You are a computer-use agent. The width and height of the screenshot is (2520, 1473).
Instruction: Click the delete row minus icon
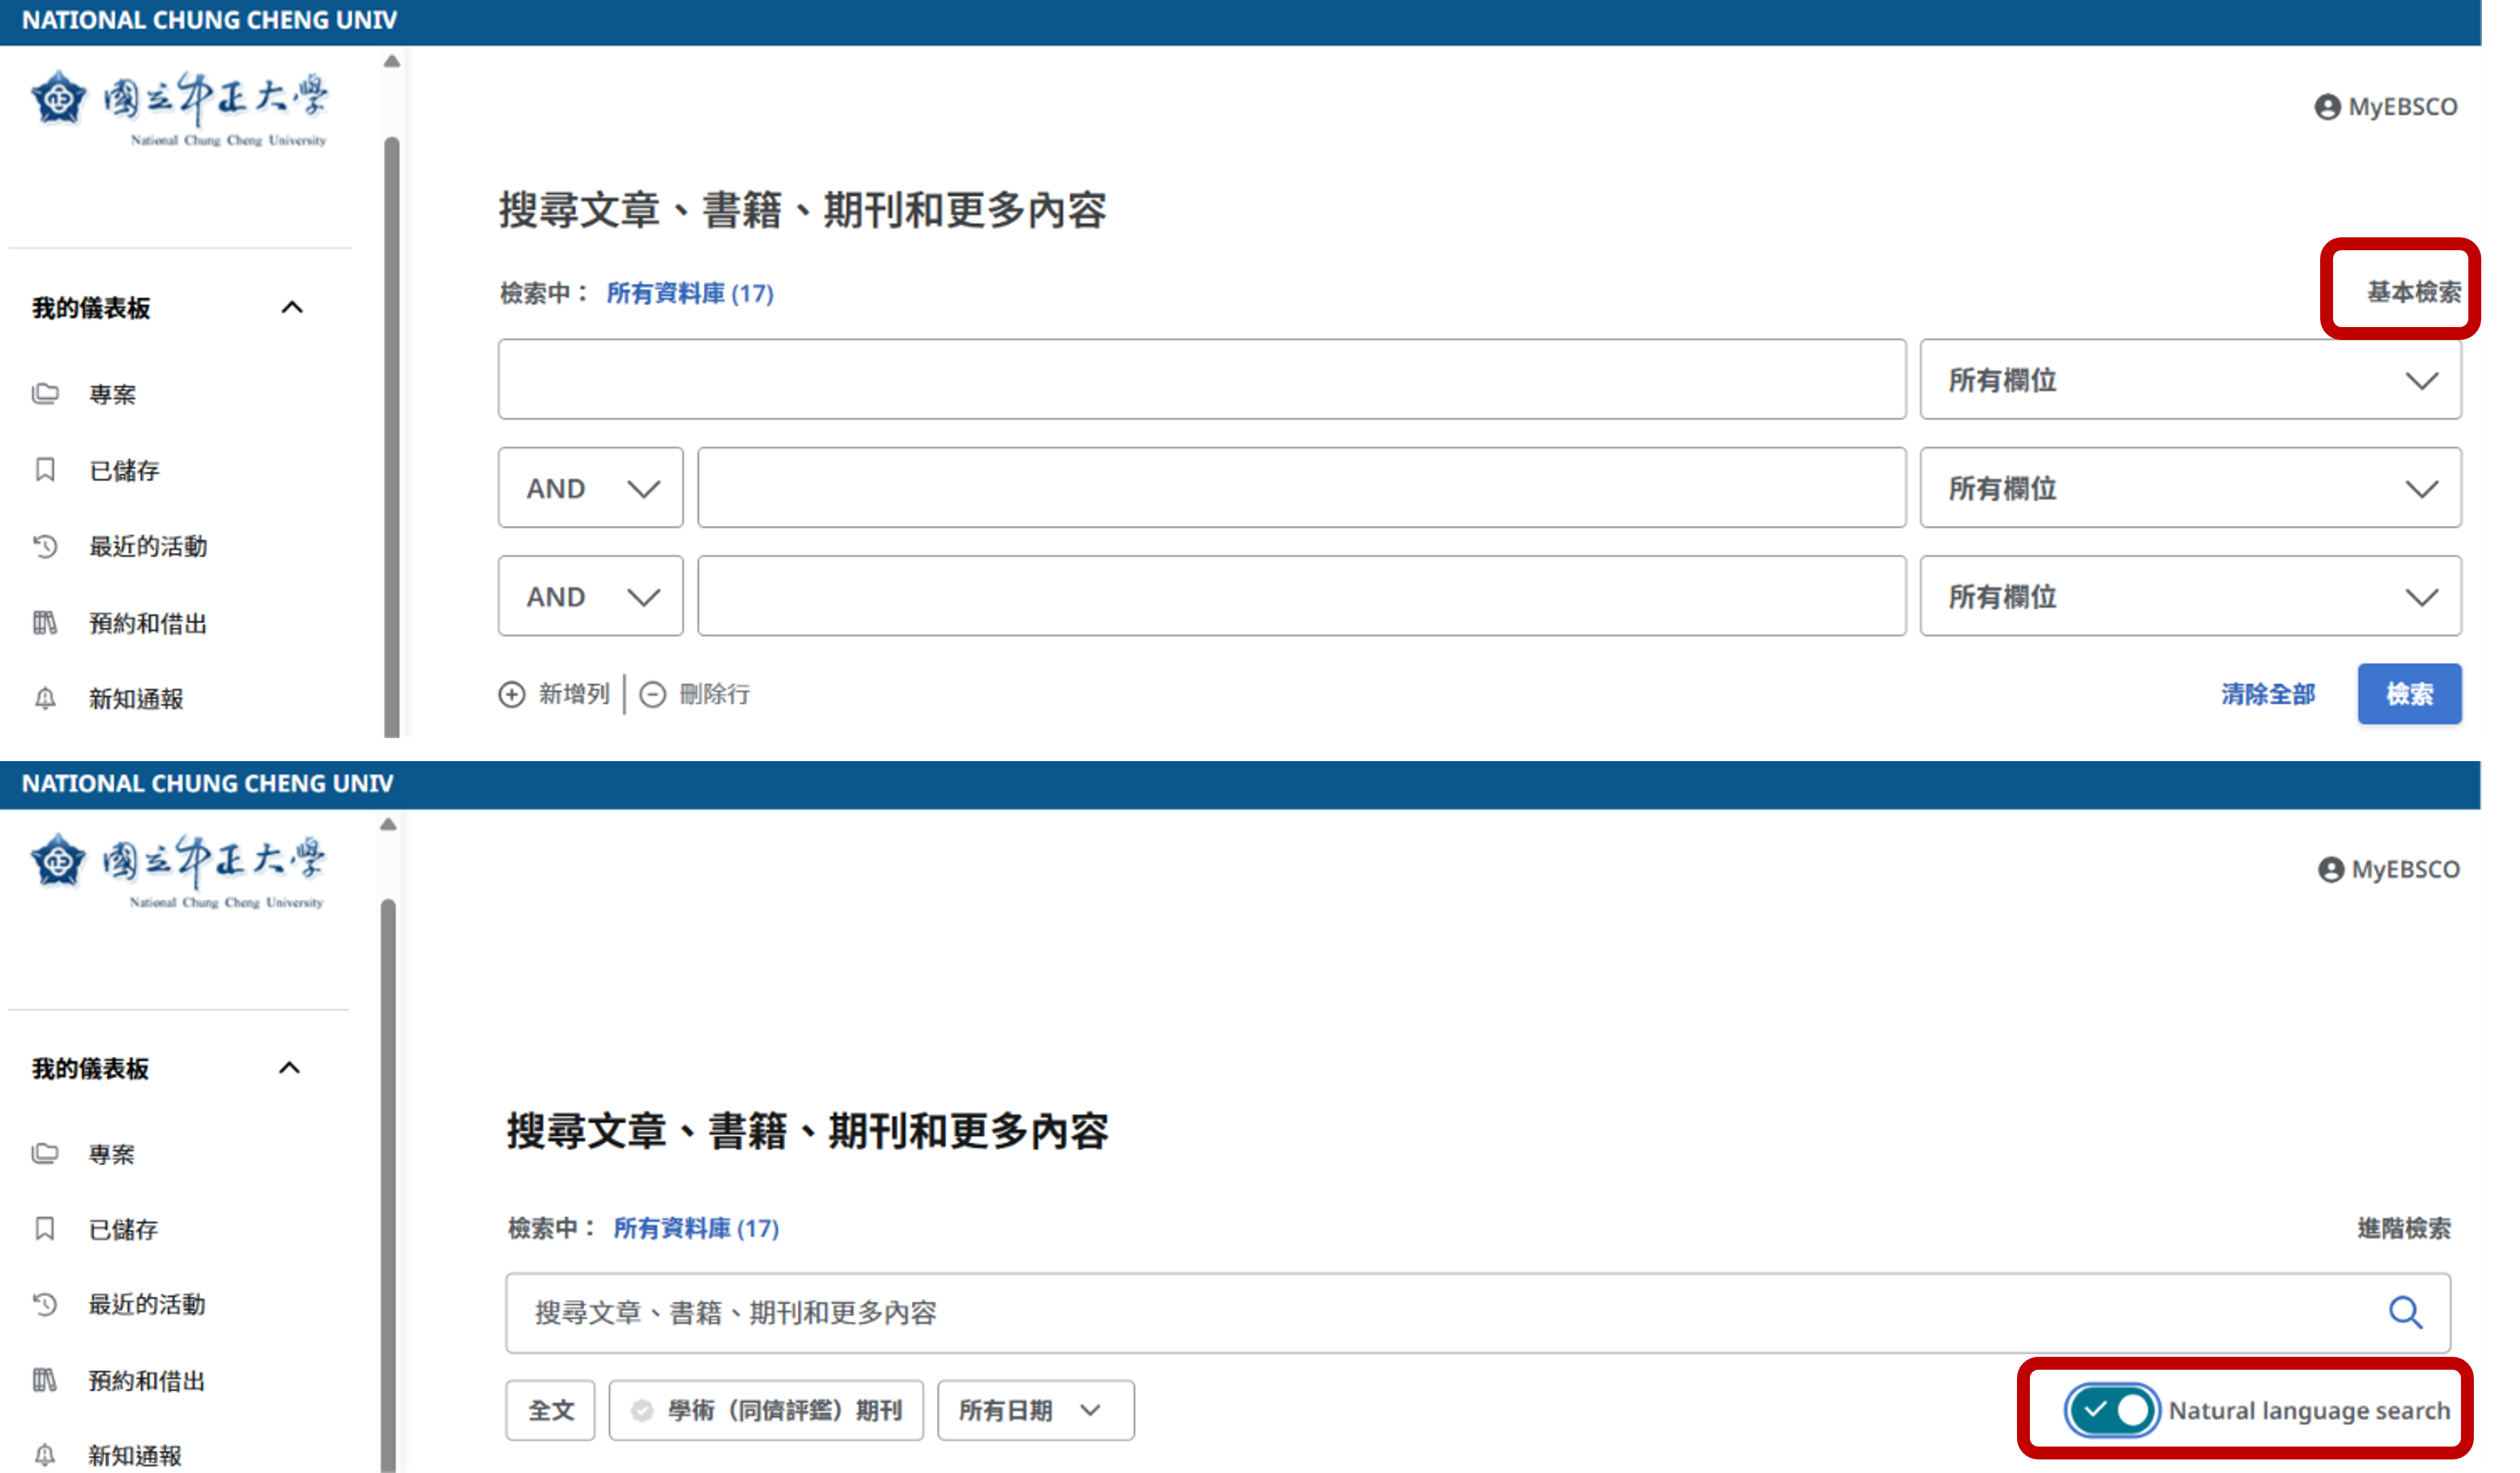tap(652, 694)
